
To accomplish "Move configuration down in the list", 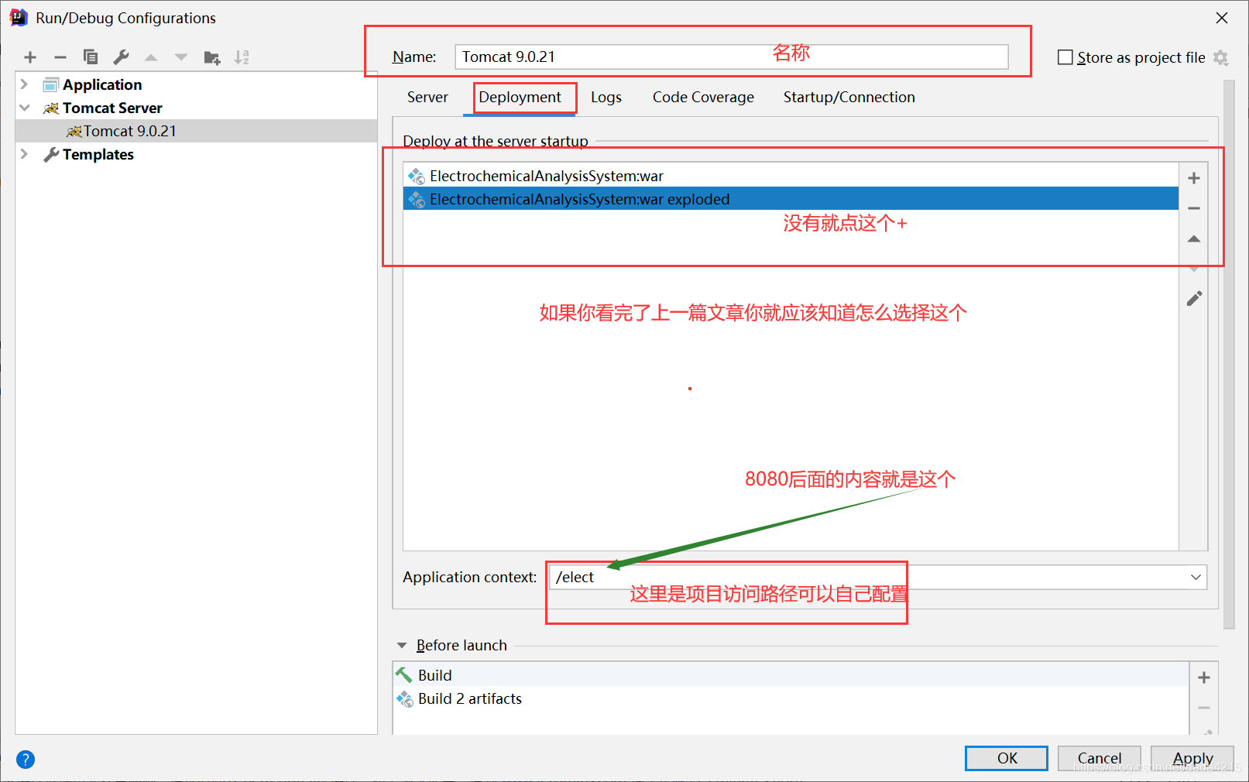I will 181,57.
